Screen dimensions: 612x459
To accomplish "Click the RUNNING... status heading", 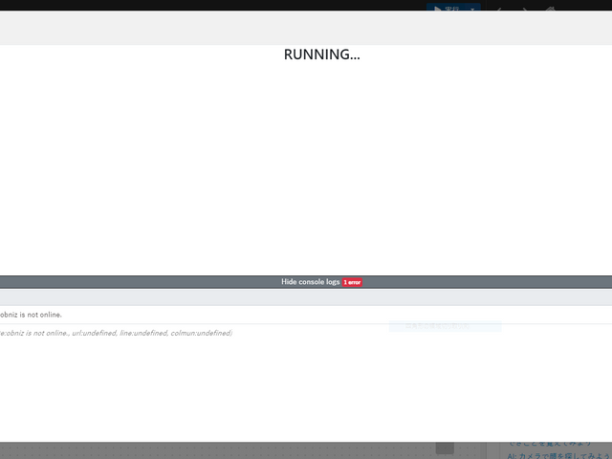I will pyautogui.click(x=321, y=55).
